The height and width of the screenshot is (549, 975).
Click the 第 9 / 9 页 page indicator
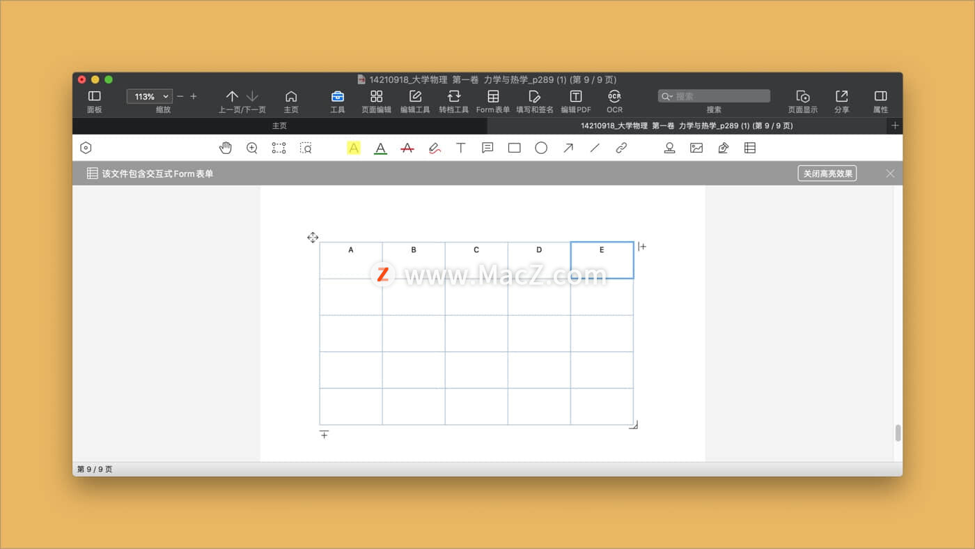(95, 470)
